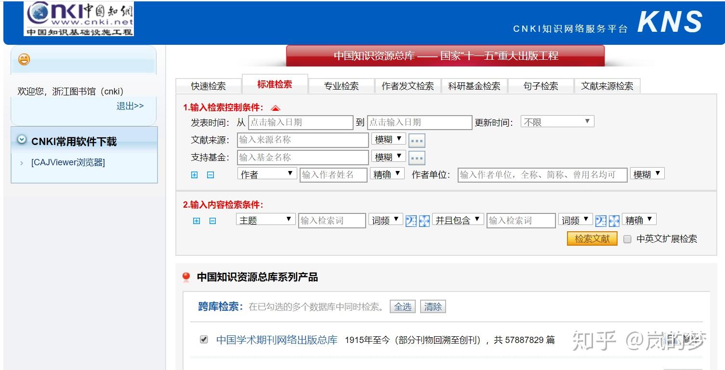The image size is (725, 370).
Task: Select 标准检索 tab
Action: (x=275, y=84)
